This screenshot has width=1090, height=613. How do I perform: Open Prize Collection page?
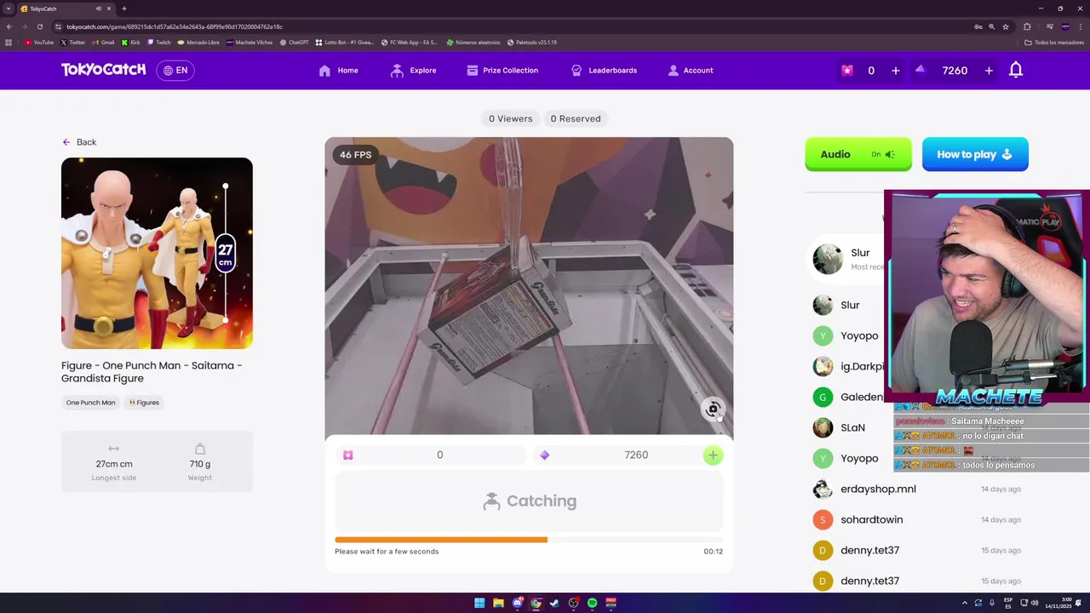pos(502,71)
